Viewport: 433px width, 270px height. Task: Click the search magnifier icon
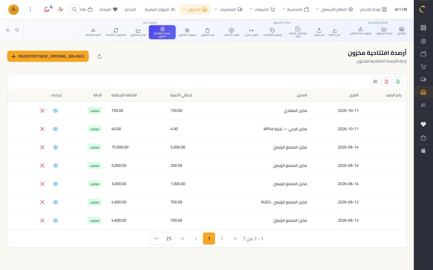(74, 10)
